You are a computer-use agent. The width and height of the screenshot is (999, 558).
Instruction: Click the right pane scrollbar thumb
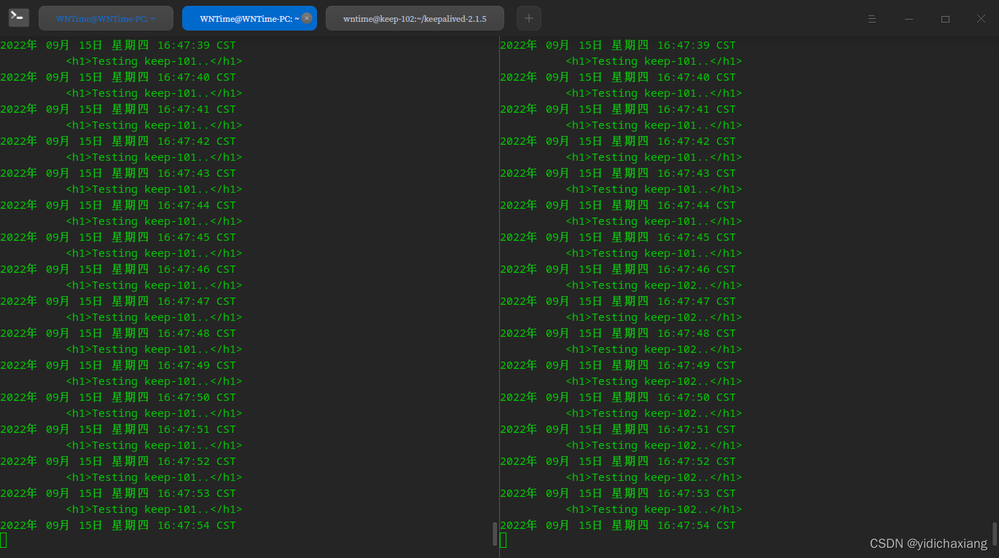pos(995,534)
